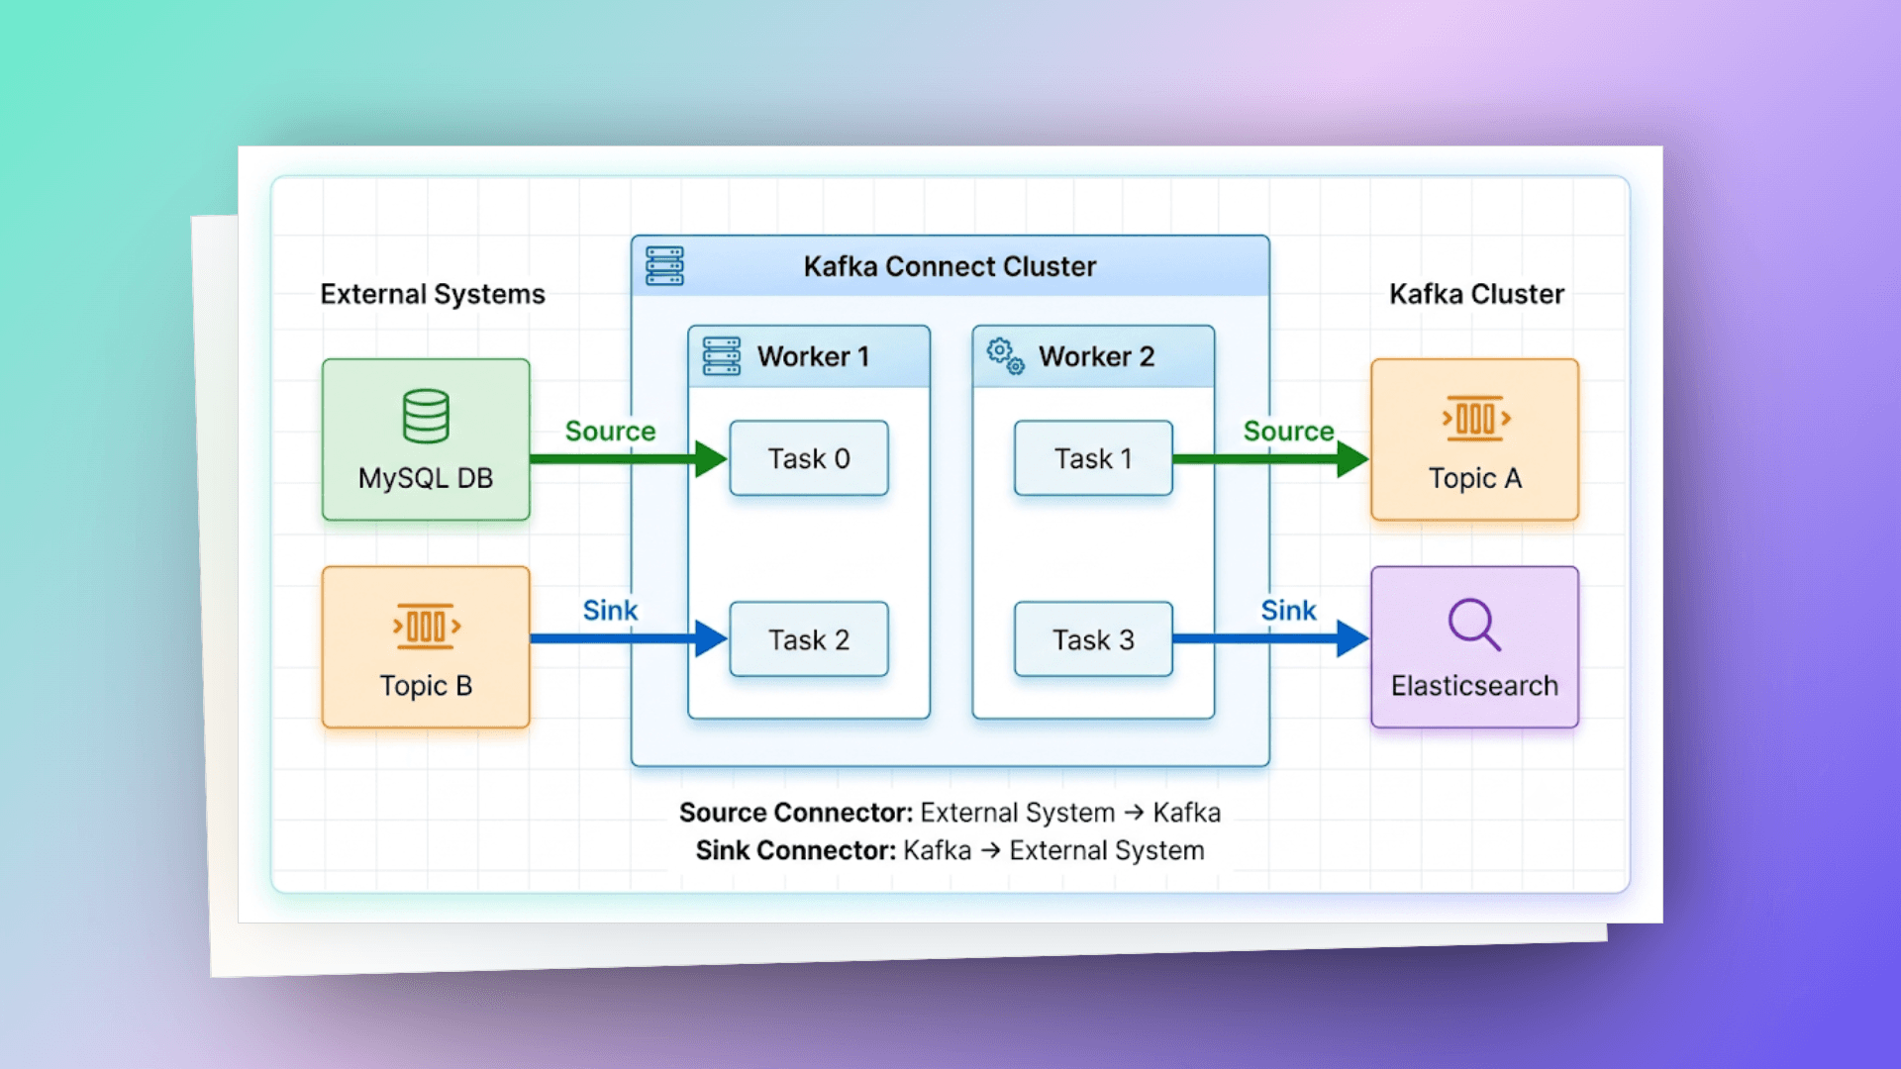
Task: Click the Elasticsearch magnifying glass icon
Action: [1474, 625]
